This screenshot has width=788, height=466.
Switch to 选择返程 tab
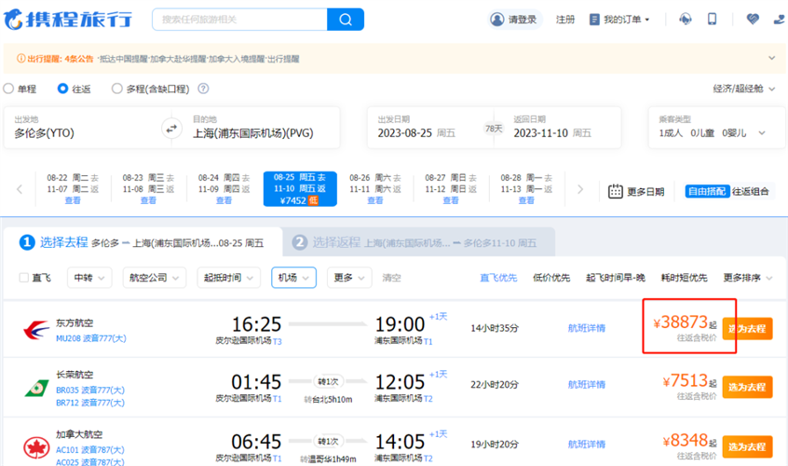(x=414, y=242)
